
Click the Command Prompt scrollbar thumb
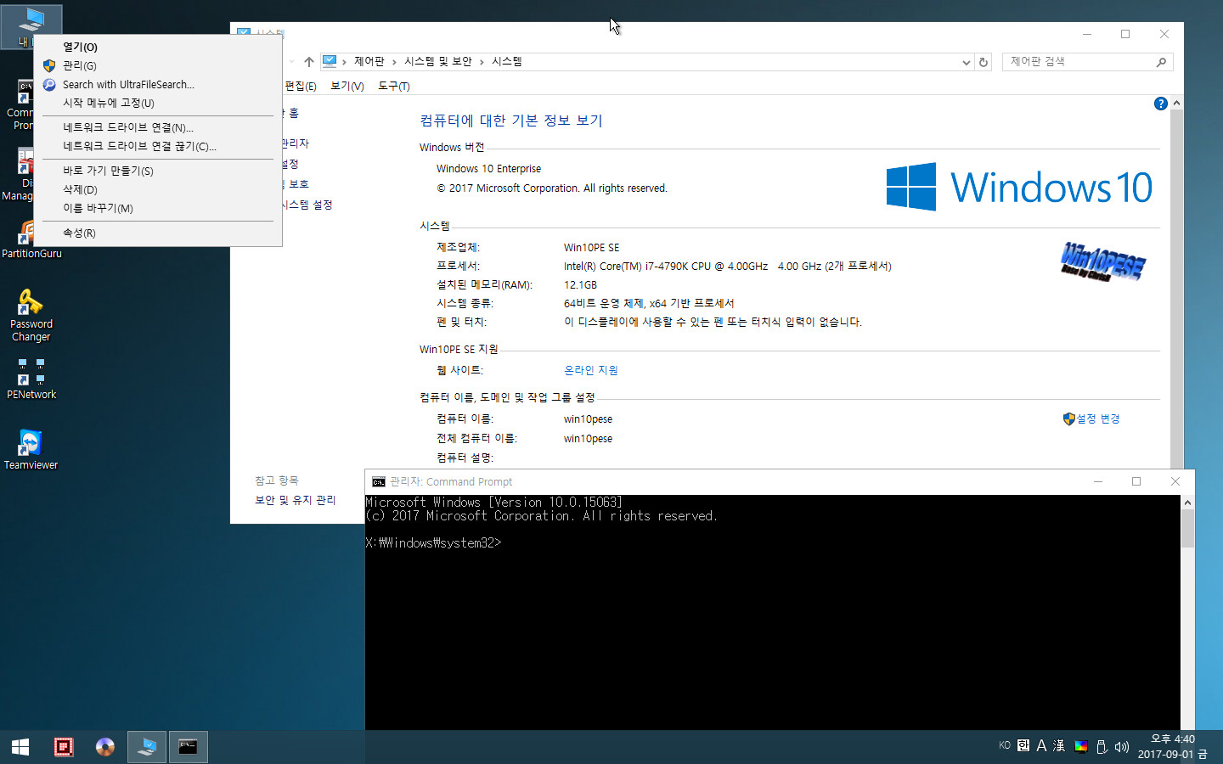pyautogui.click(x=1187, y=529)
